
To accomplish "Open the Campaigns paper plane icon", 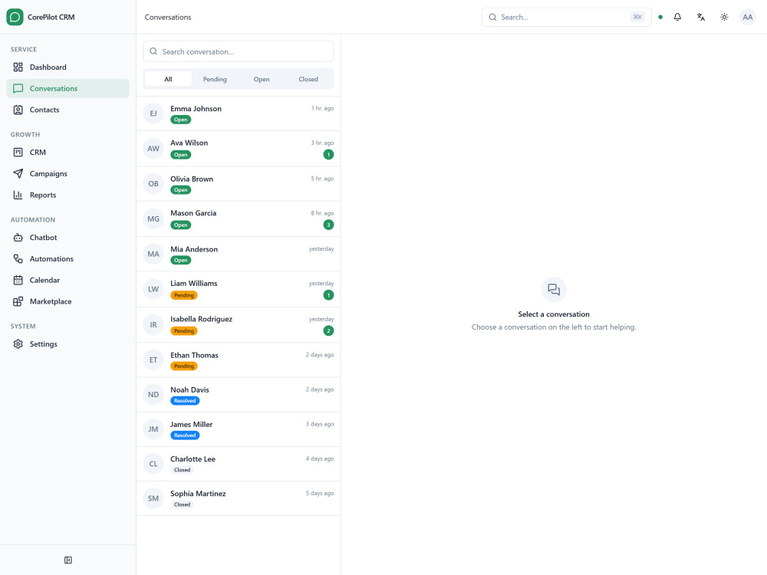I will pyautogui.click(x=18, y=173).
